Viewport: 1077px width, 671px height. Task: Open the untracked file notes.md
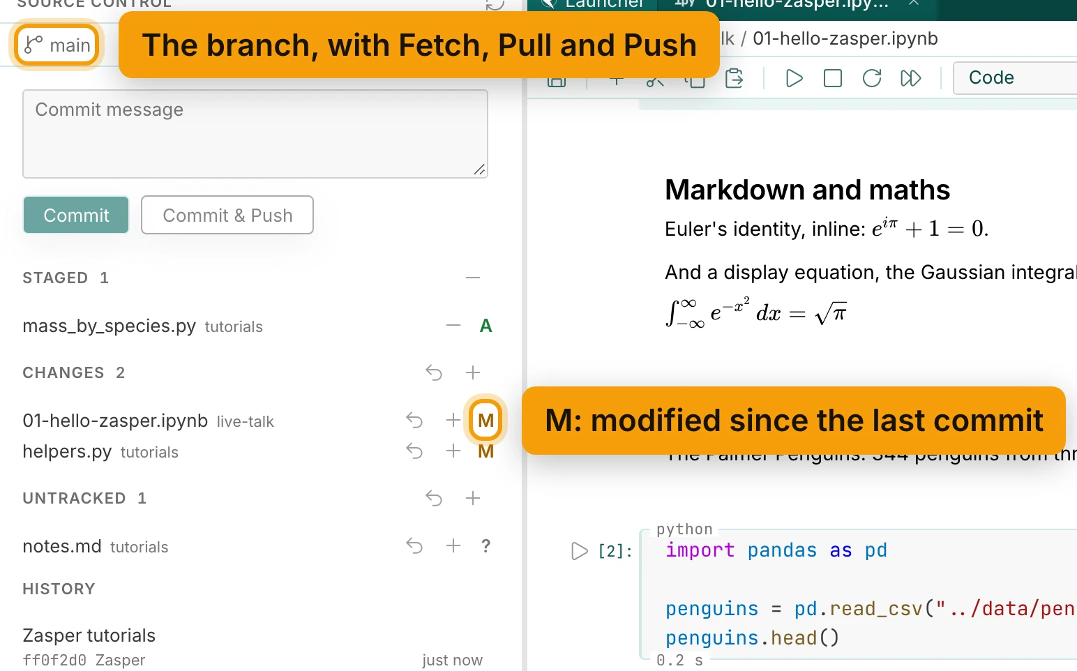[62, 546]
